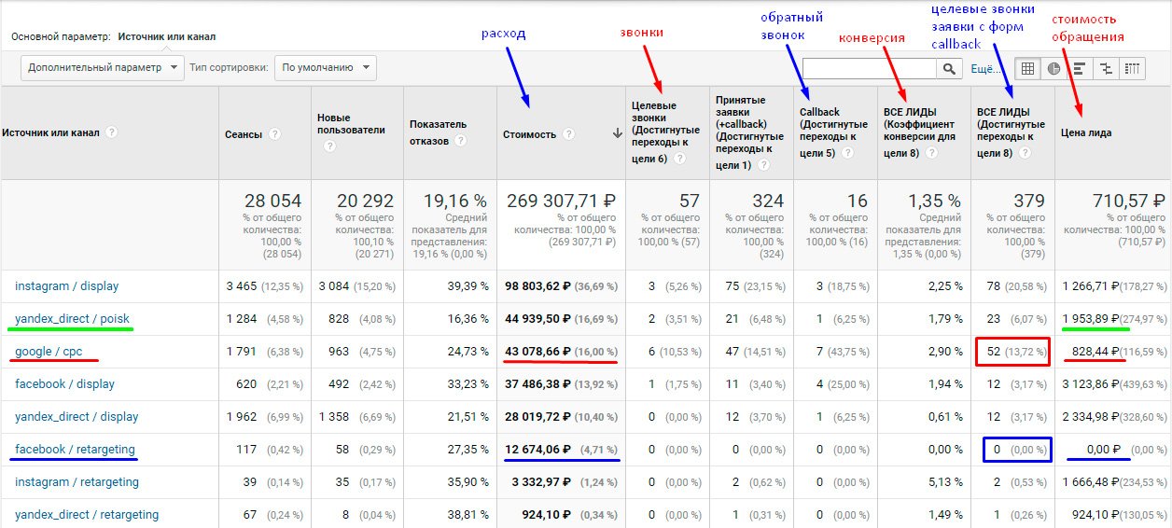Click the help icon in Целевые звонки header
Screen dimensions: 1172x528
(x=679, y=159)
